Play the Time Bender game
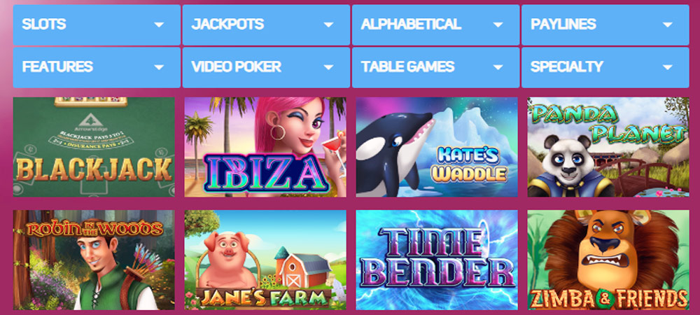Image resolution: width=700 pixels, height=315 pixels. [x=437, y=260]
